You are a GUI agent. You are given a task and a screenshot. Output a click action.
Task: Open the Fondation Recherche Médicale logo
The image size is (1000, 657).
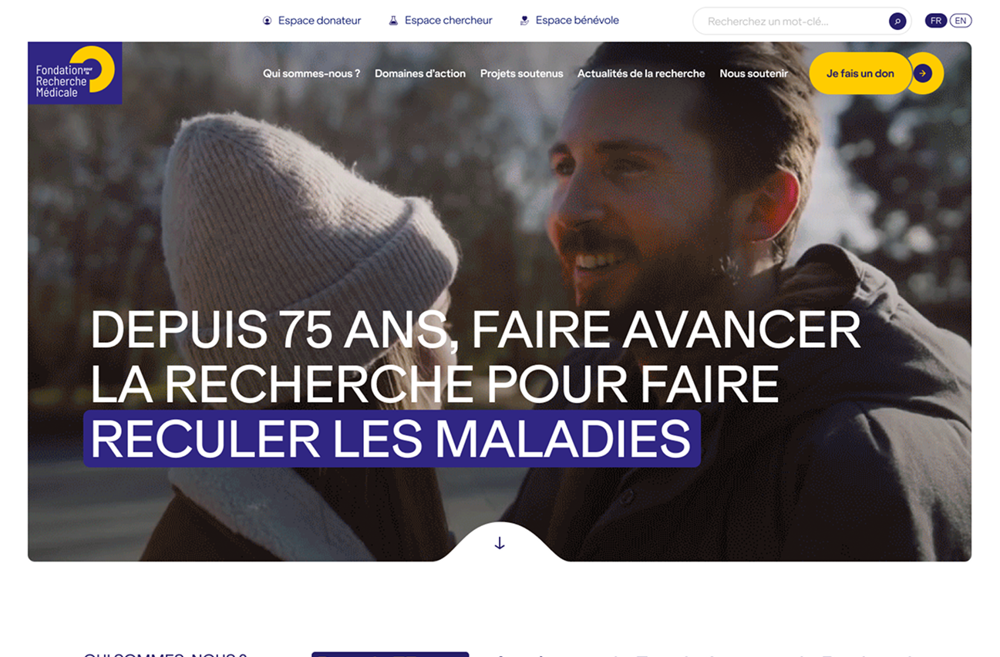pos(75,73)
